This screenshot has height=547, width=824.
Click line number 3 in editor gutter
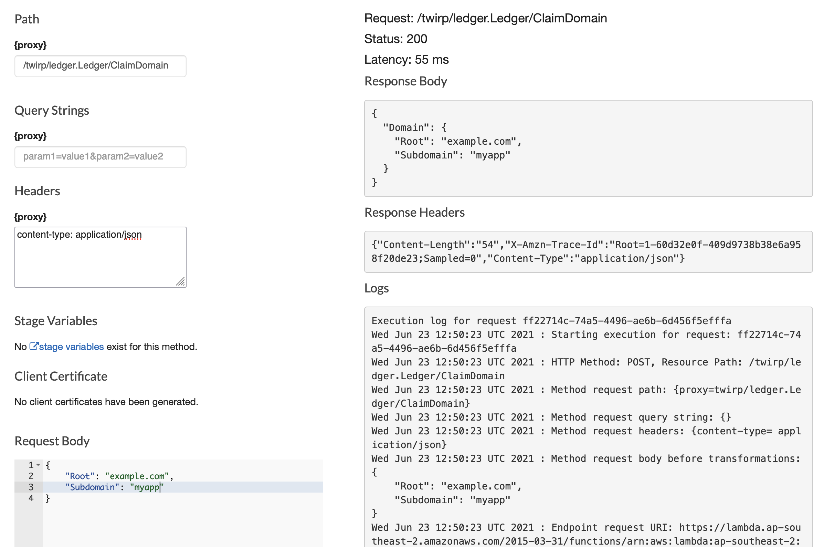tap(31, 487)
